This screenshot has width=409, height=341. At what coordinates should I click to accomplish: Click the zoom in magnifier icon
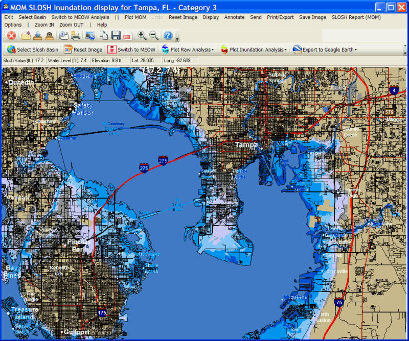tap(142, 36)
